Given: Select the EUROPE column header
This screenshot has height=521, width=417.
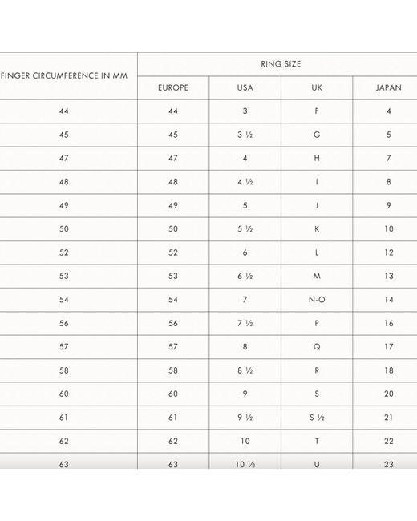Looking at the screenshot, I should 173,87.
